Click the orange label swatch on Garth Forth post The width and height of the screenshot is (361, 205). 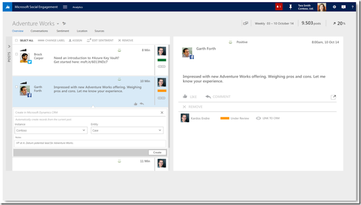(x=162, y=91)
